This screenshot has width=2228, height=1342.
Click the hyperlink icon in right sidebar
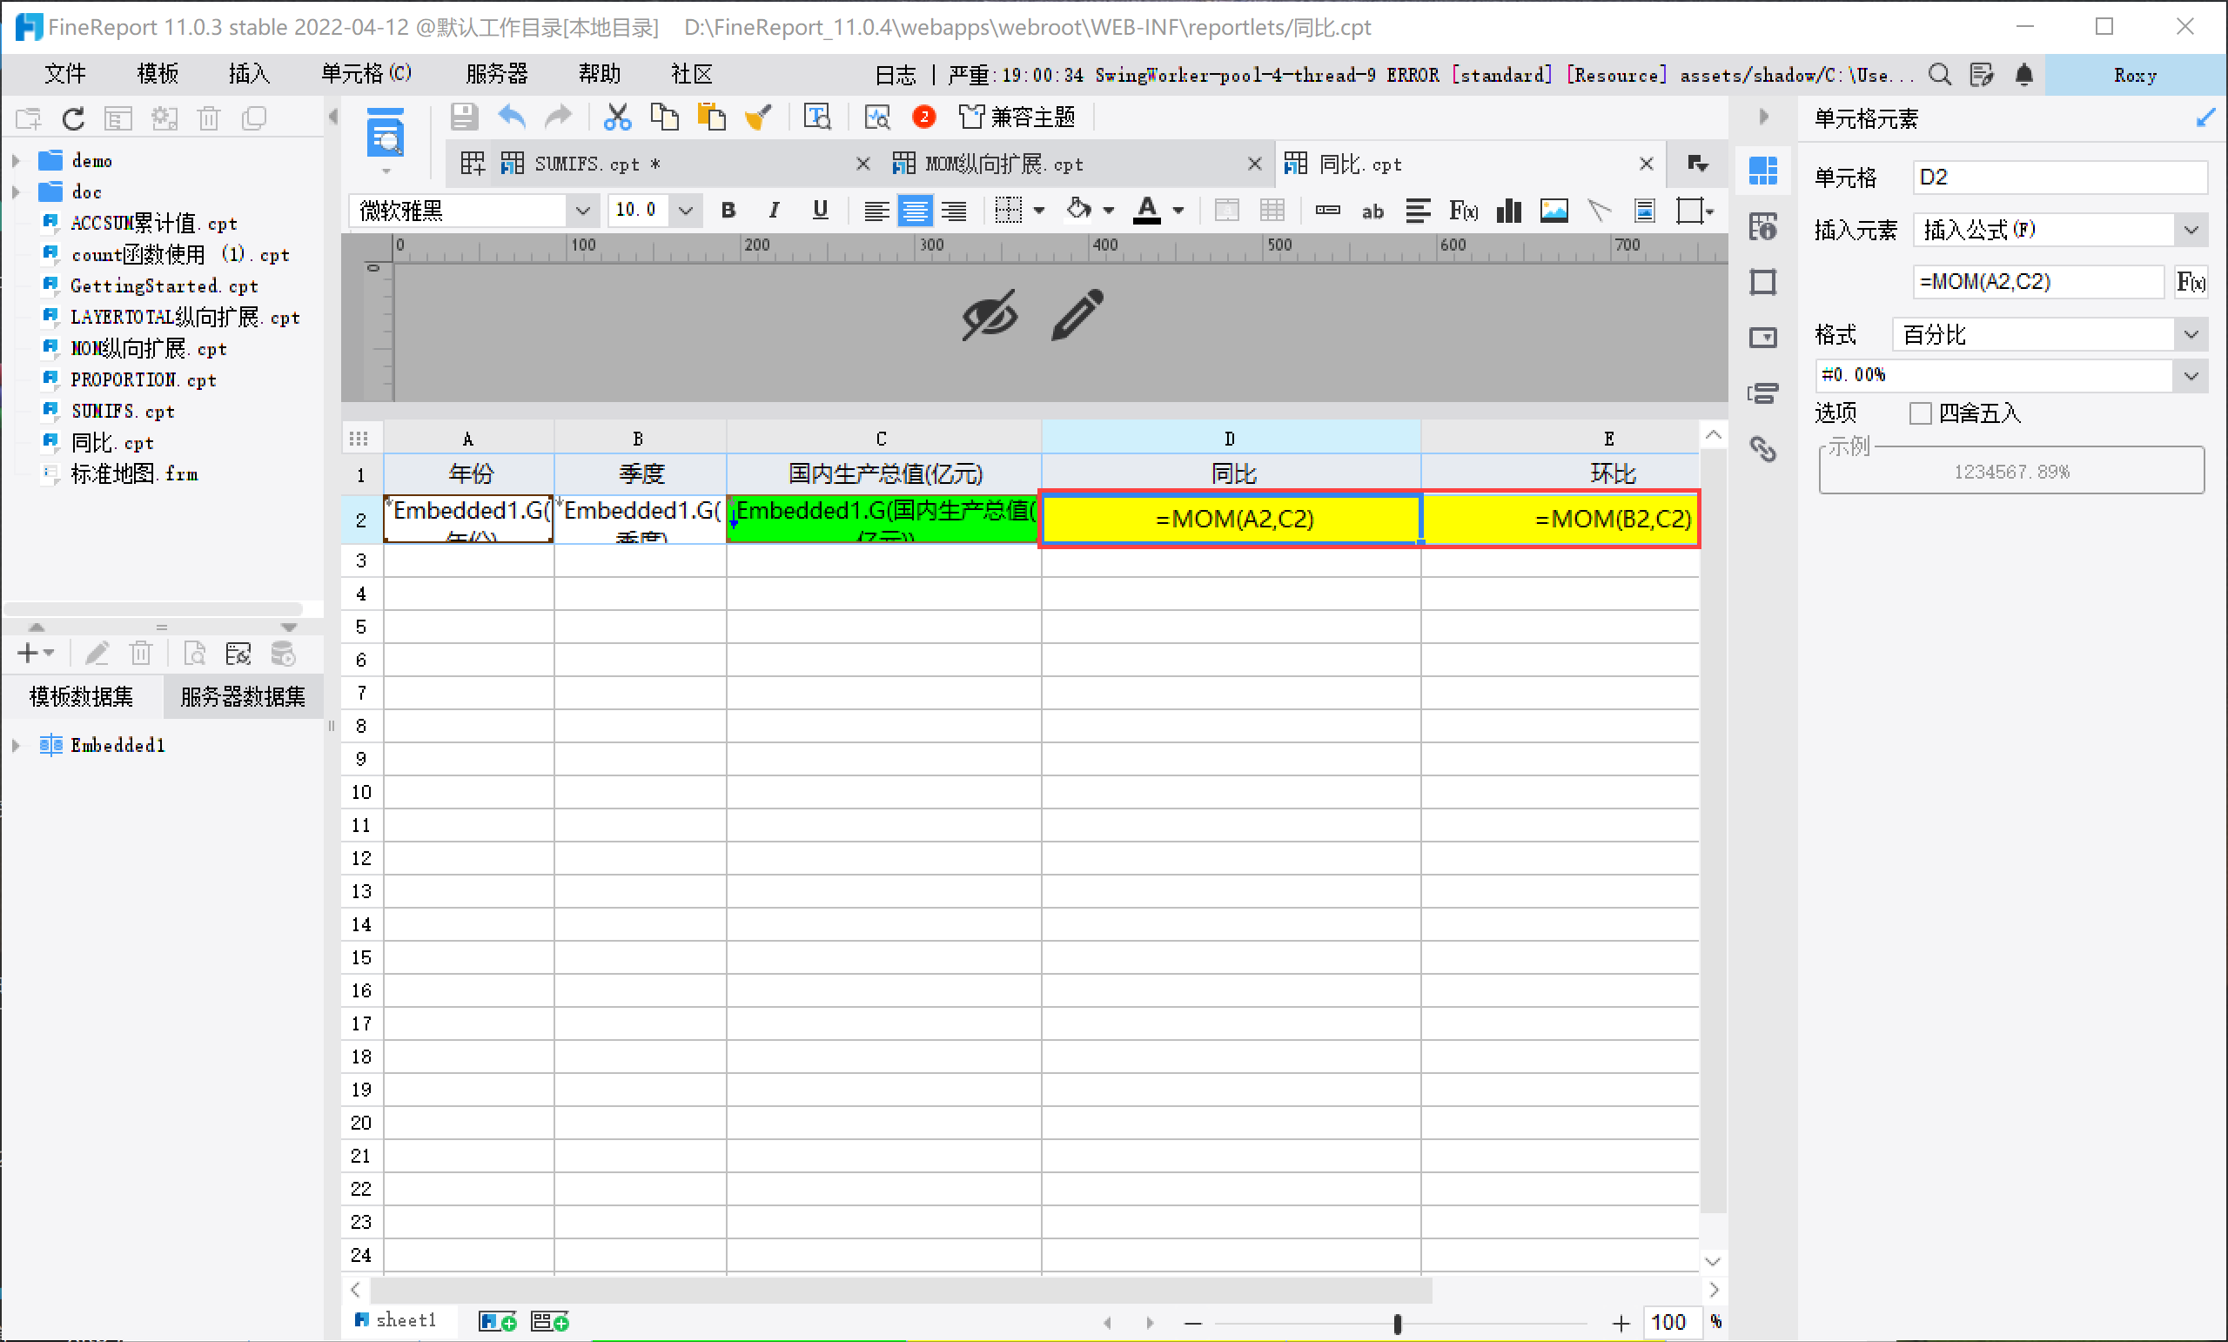coord(1762,449)
